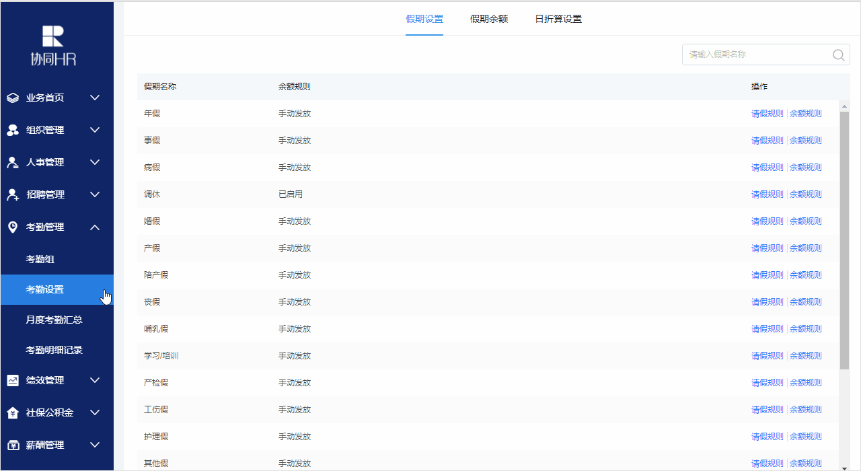Switch to the 日折算设置 tab

(558, 19)
